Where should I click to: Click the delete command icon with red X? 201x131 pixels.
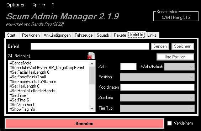[x=91, y=56]
